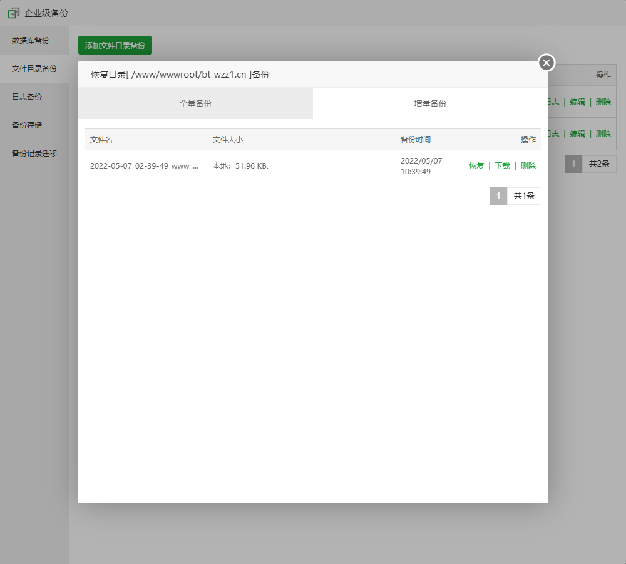Select the 增量备份 tab
Viewport: 626px width, 564px height.
click(430, 103)
